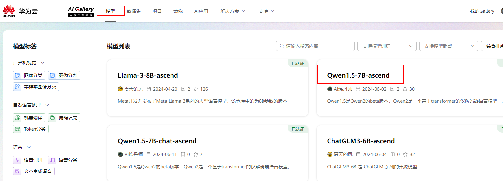The image size is (503, 181).
Task: Collapse the 自然语言处理 tag group
Action: [47, 105]
